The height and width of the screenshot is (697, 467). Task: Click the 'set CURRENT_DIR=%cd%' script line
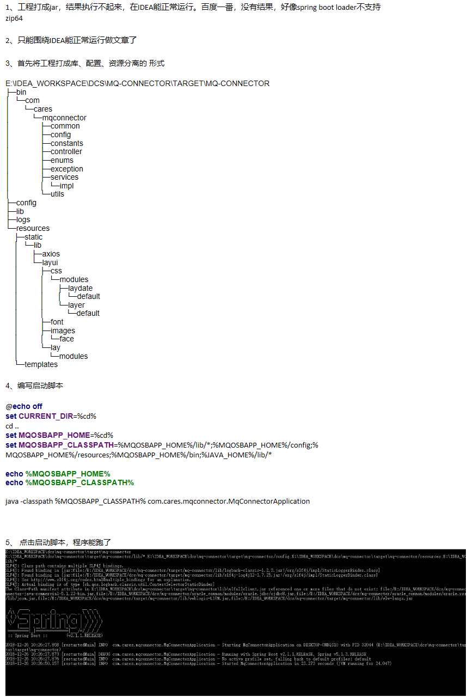tap(51, 416)
